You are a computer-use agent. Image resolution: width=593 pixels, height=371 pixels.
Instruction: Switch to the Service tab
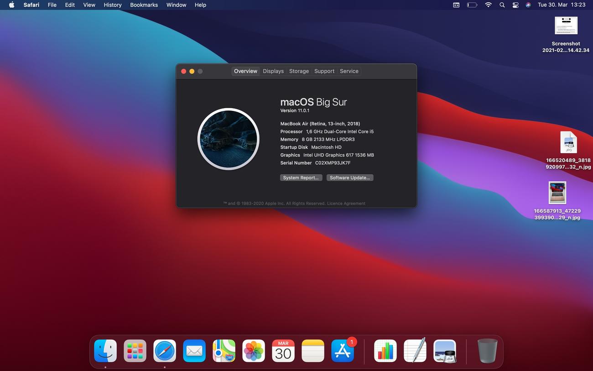(x=349, y=71)
